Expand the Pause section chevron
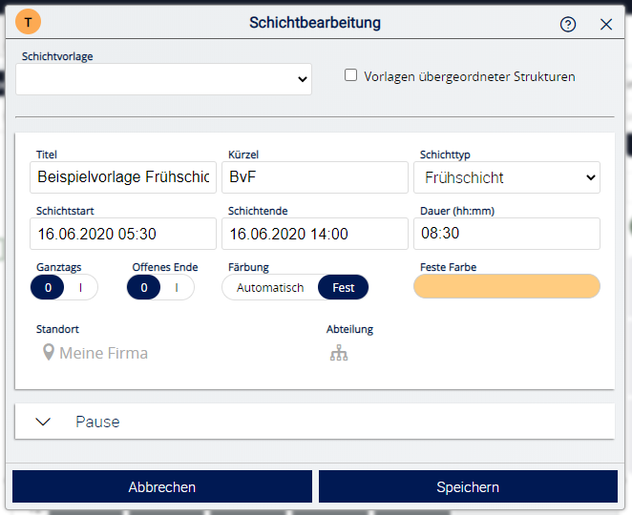632x515 pixels. coord(43,422)
